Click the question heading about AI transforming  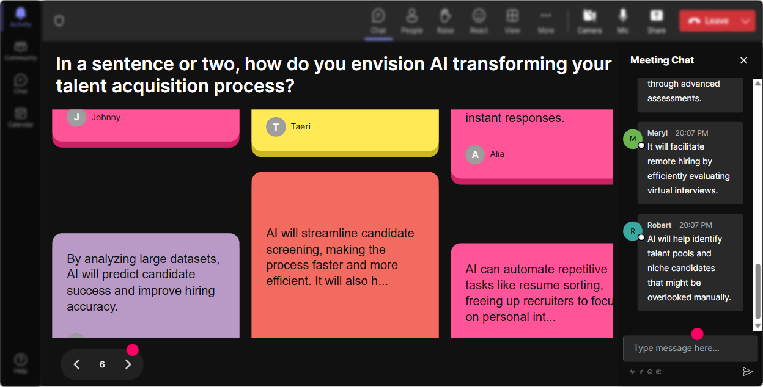pos(334,74)
